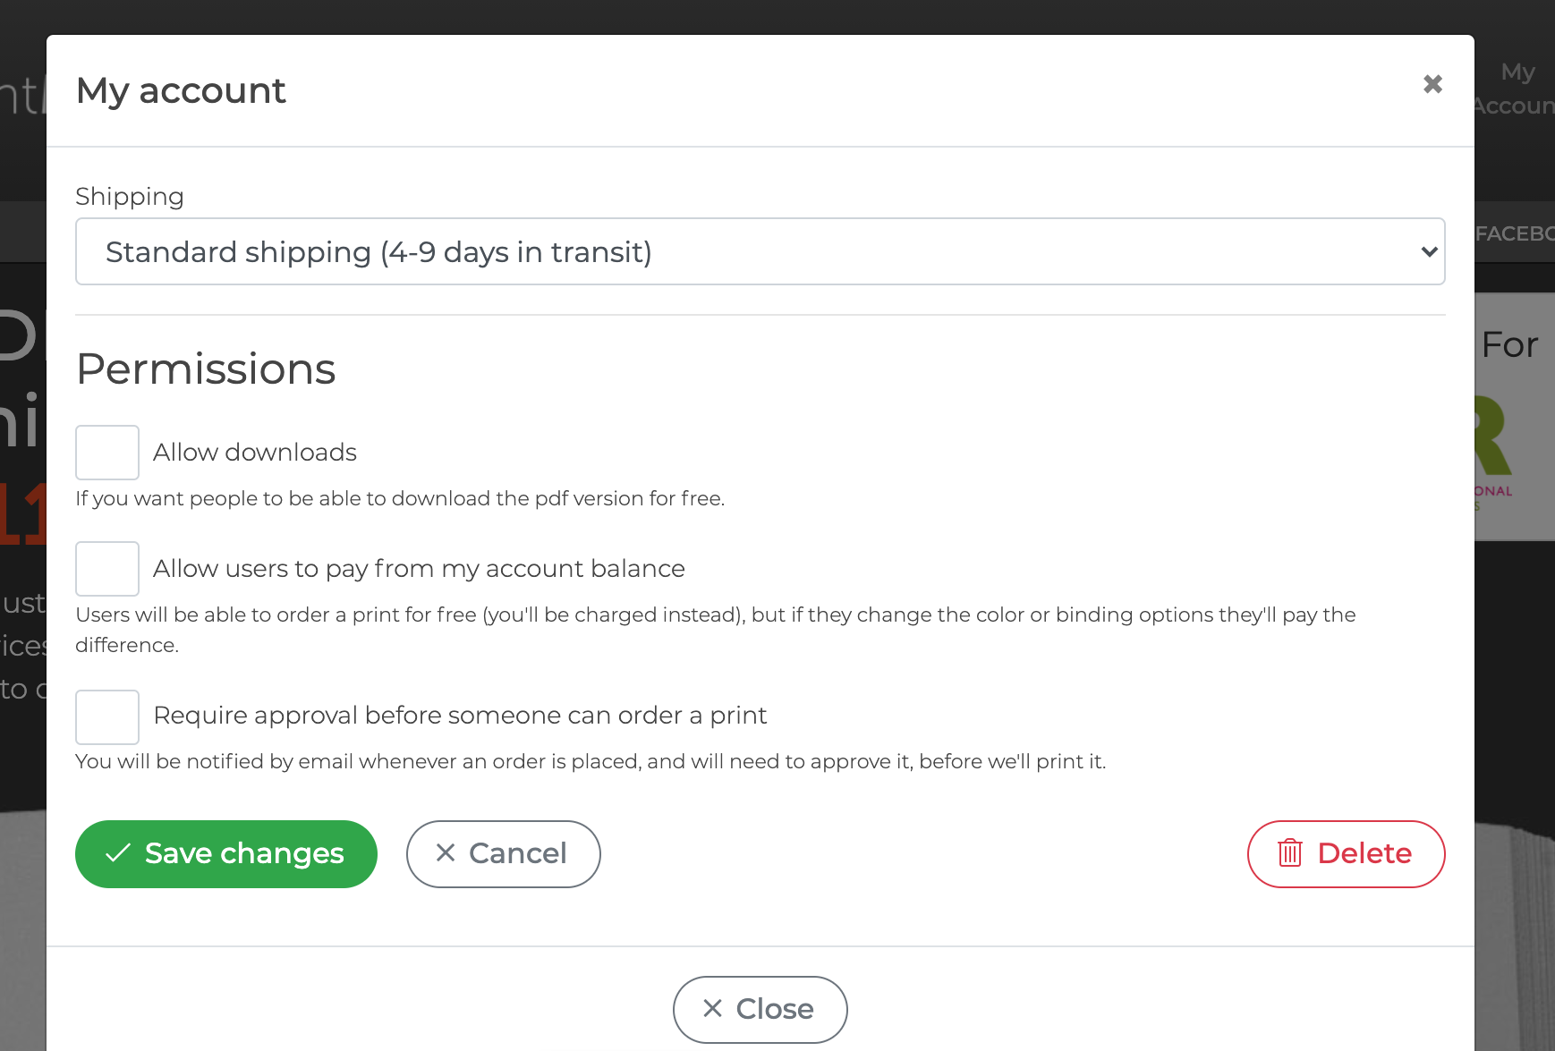Click the trash can icon in Delete
This screenshot has height=1051, width=1555.
(1289, 852)
